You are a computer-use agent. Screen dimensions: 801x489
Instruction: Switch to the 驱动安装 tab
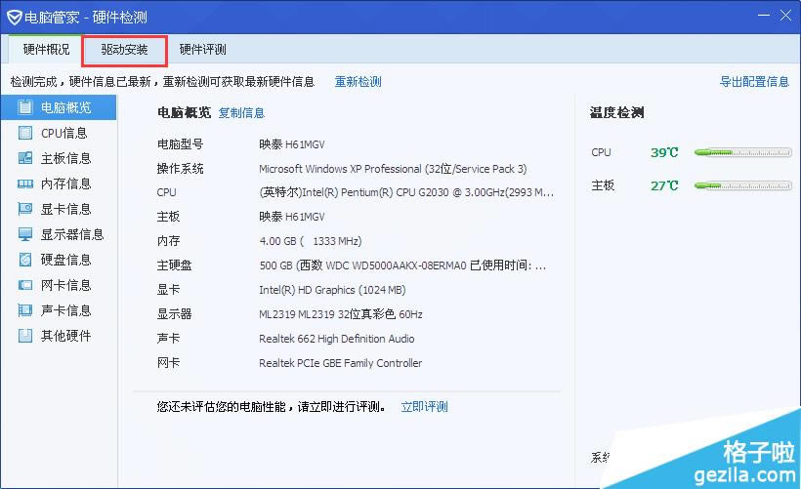[124, 50]
